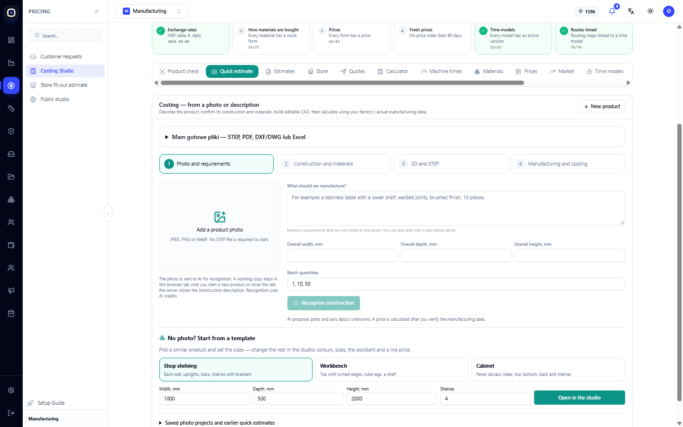
Task: Click the 1396 credits lightning badge
Action: [587, 11]
